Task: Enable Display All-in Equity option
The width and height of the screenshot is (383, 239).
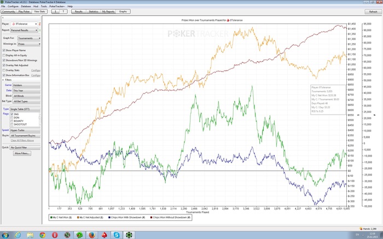Action: tap(4, 55)
